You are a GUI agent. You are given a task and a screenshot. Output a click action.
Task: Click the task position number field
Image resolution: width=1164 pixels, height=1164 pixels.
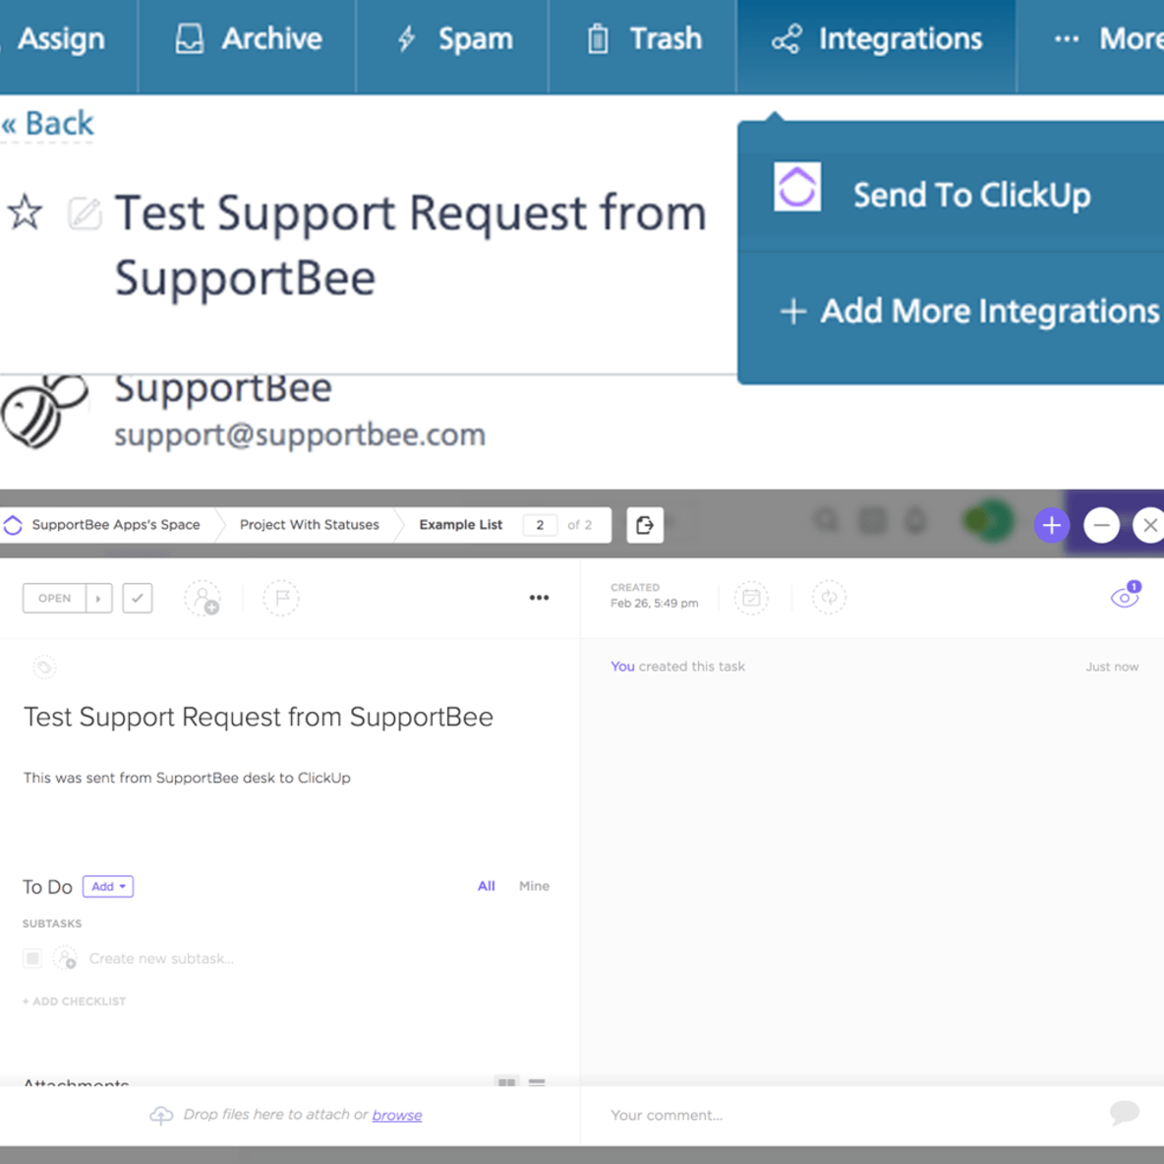coord(540,526)
